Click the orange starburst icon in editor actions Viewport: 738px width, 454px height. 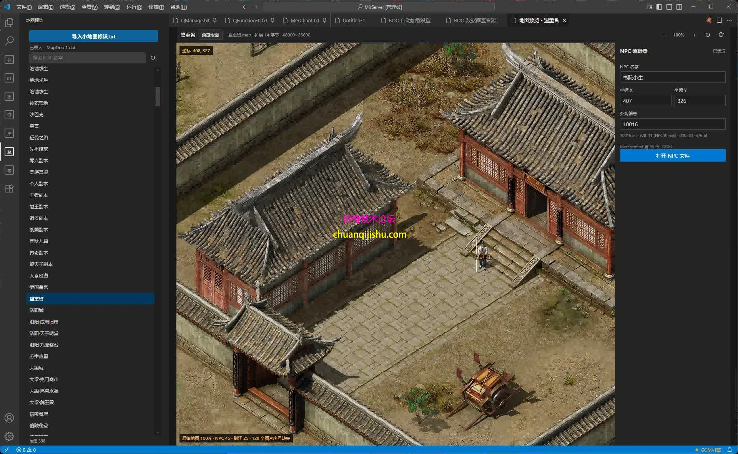pos(709,20)
